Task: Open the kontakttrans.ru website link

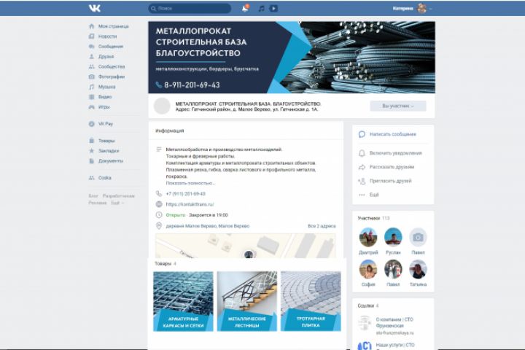Action: [x=190, y=204]
